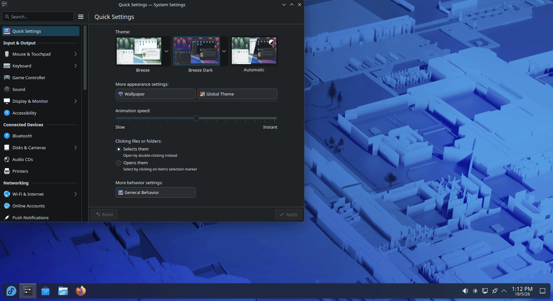Click the show desktop button in the panel
Screen dimensions: 553x301
543,291
